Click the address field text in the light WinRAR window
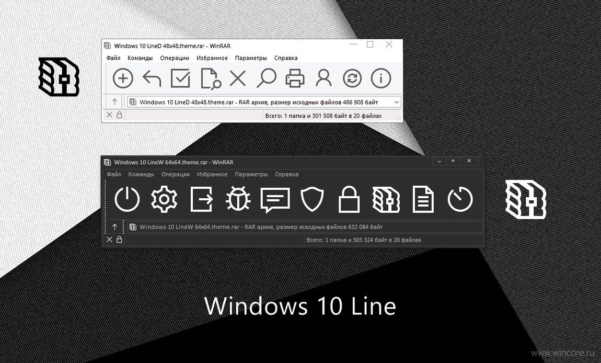 [x=259, y=102]
